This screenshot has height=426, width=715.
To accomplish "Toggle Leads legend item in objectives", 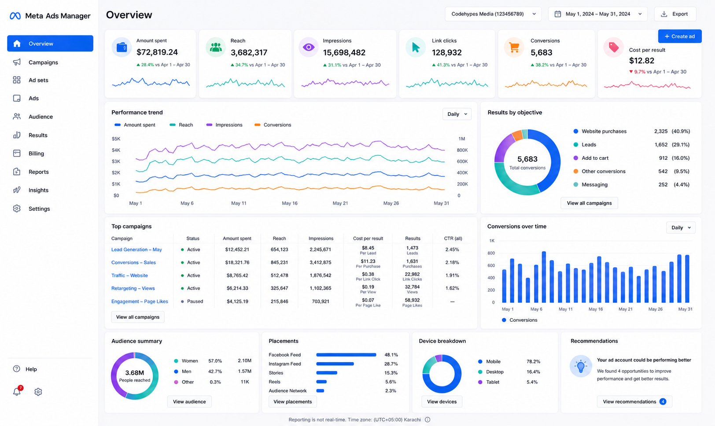I will pos(585,144).
